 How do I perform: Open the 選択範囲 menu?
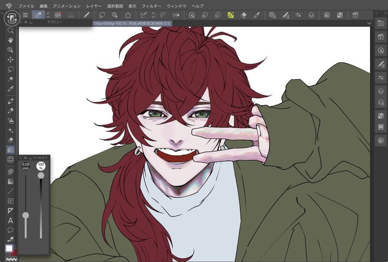[x=115, y=6]
